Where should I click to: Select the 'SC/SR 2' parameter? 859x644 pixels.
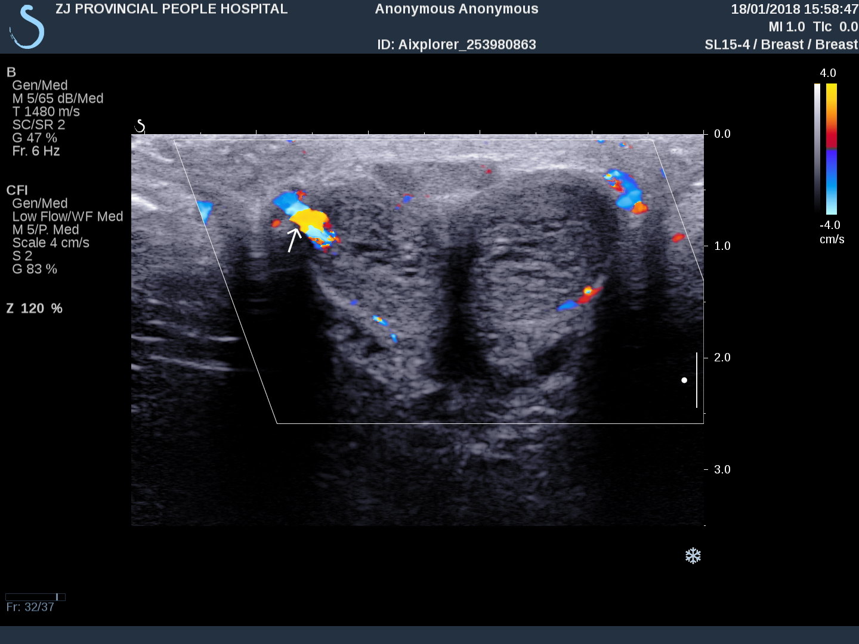pos(39,125)
